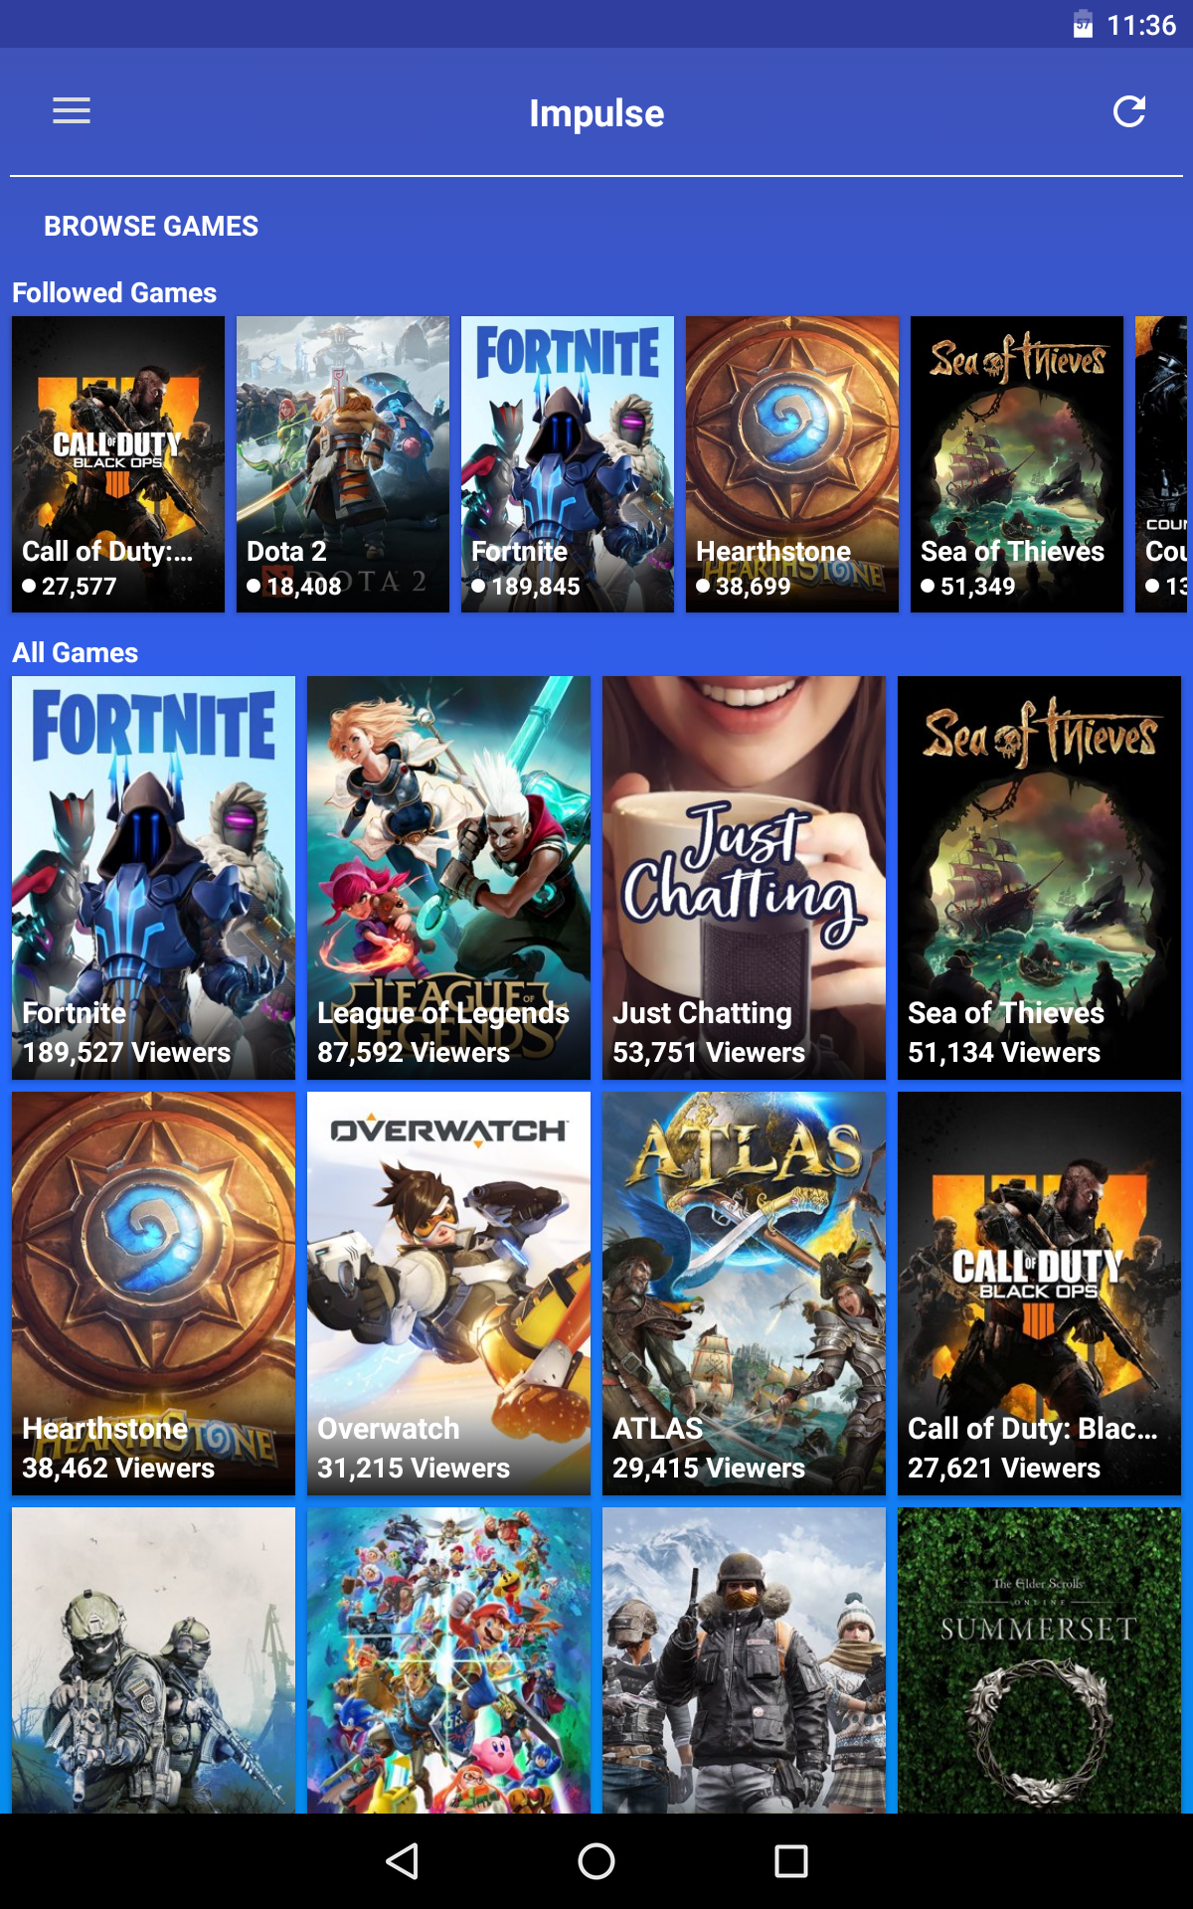Open the hamburger navigation menu
The width and height of the screenshot is (1193, 1909).
click(72, 111)
